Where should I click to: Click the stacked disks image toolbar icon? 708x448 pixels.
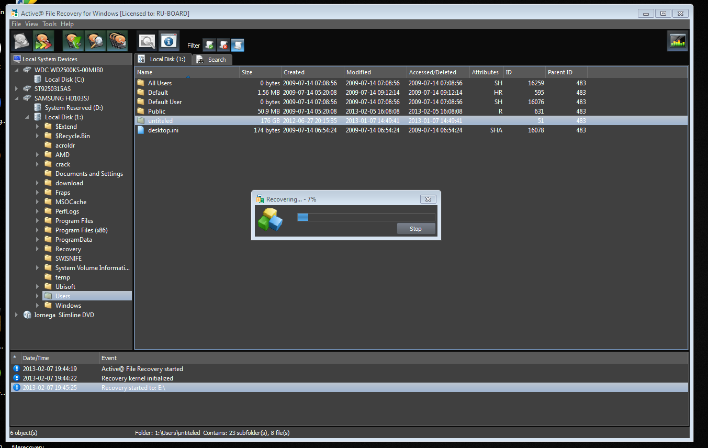(x=117, y=41)
